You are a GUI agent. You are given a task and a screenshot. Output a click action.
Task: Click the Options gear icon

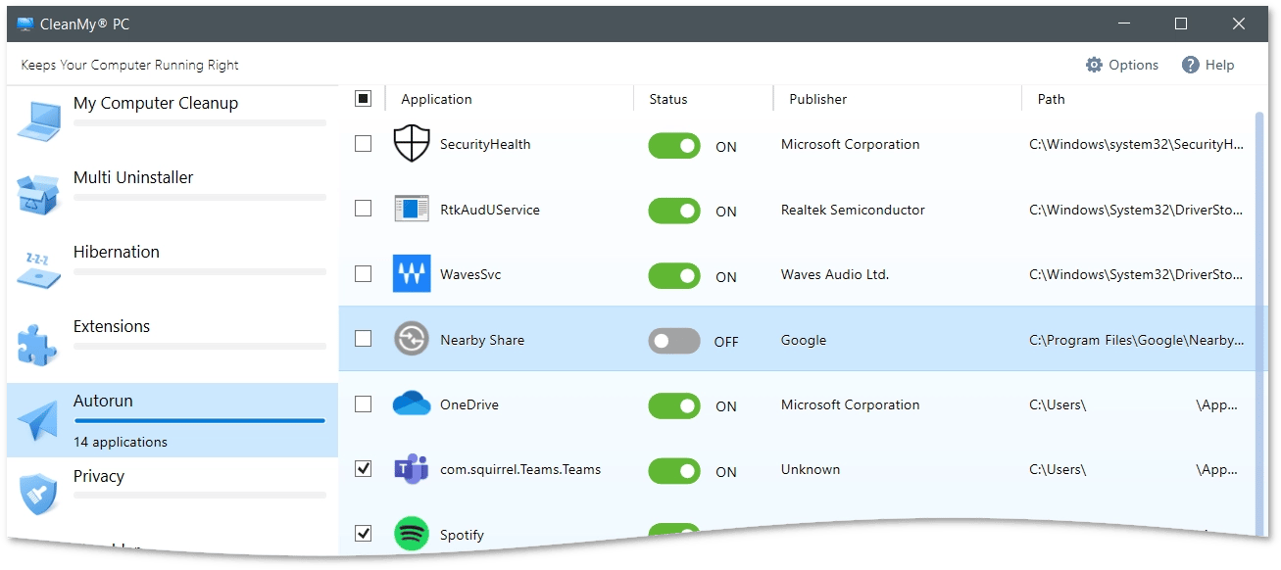click(x=1094, y=65)
